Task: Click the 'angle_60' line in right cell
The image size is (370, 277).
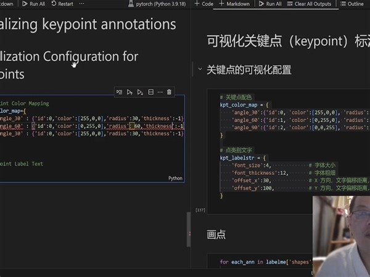Action: point(300,120)
